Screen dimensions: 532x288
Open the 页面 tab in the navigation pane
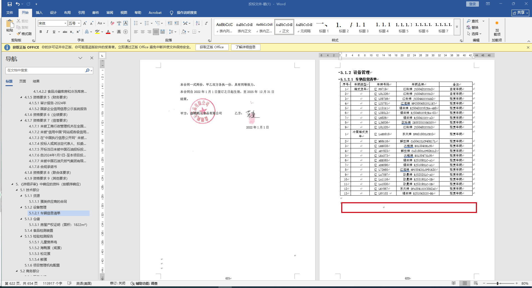click(23, 81)
